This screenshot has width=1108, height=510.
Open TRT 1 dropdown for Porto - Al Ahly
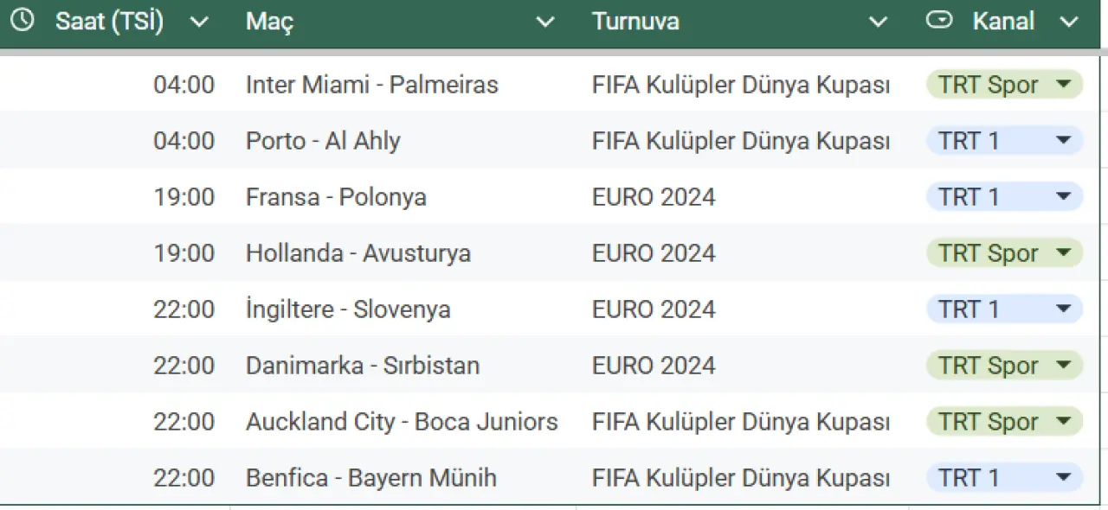(1064, 141)
